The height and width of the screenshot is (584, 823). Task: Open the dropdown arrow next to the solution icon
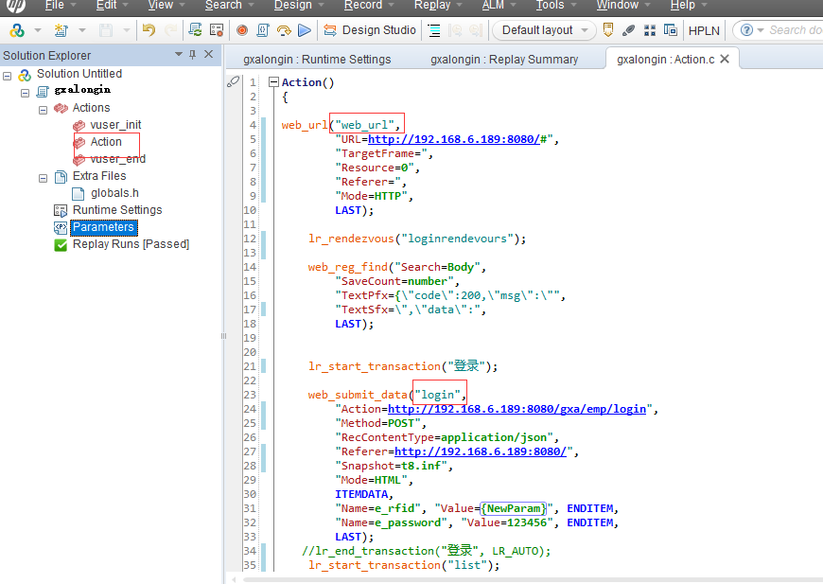(37, 30)
